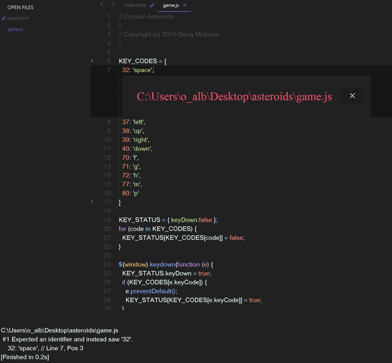Click line number 7 in the gutter

tap(109, 70)
